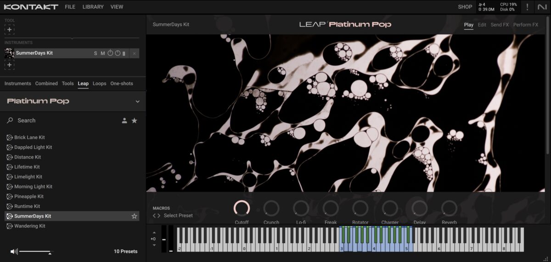Screen dimensions: 551x262
Task: Open the Send FX page tab
Action: pos(500,25)
